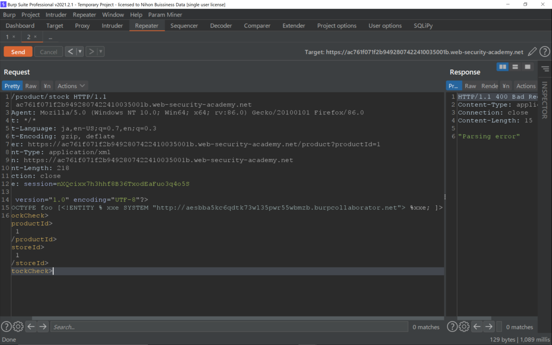Switch to the Sequencer tab

[x=184, y=26]
